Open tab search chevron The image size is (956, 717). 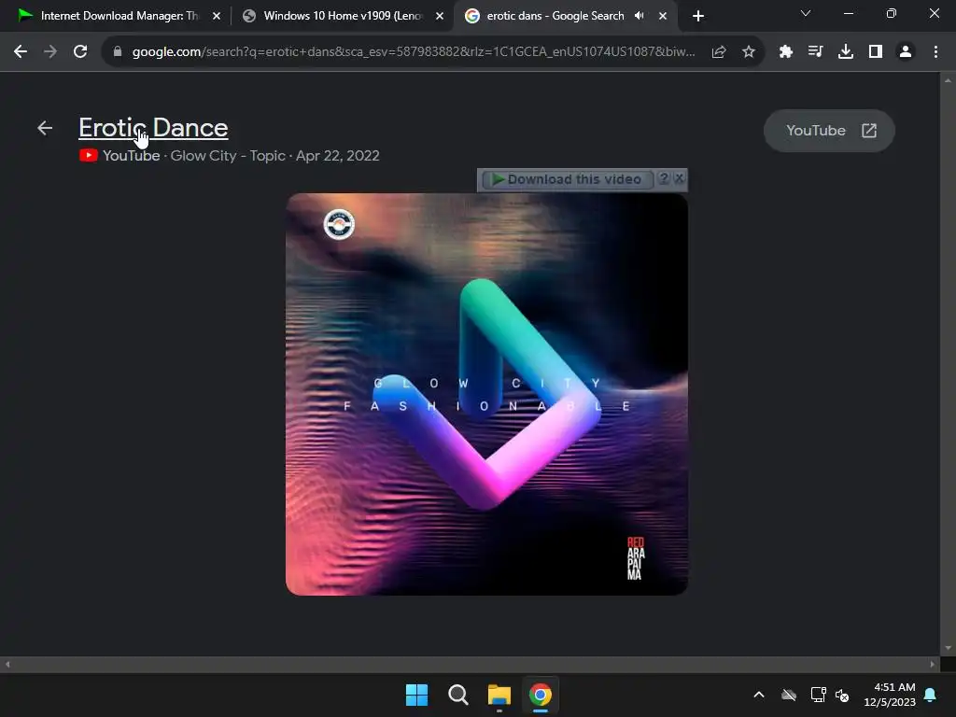pyautogui.click(x=806, y=13)
